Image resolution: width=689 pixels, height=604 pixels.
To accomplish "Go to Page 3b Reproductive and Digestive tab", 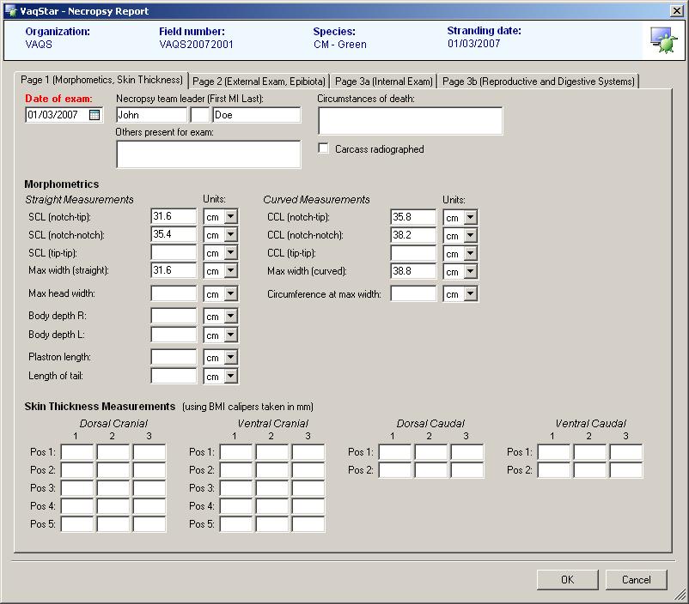I will [x=538, y=82].
